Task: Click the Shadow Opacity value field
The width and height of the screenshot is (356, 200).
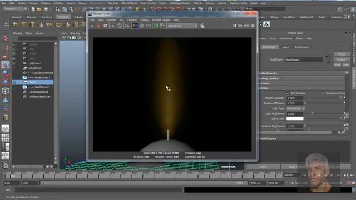Action: [x=295, y=98]
